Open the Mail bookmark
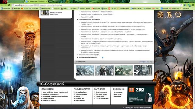The height and width of the screenshot is (109, 195). (104, 8)
